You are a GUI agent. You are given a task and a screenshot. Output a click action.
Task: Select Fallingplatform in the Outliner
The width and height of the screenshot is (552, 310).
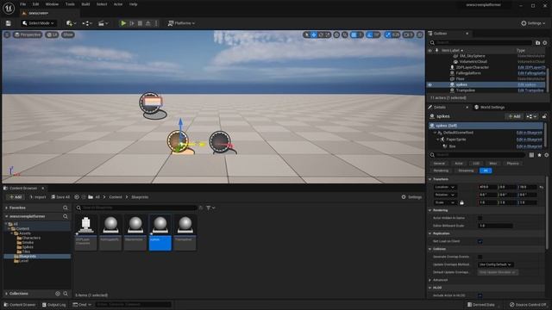(468, 73)
